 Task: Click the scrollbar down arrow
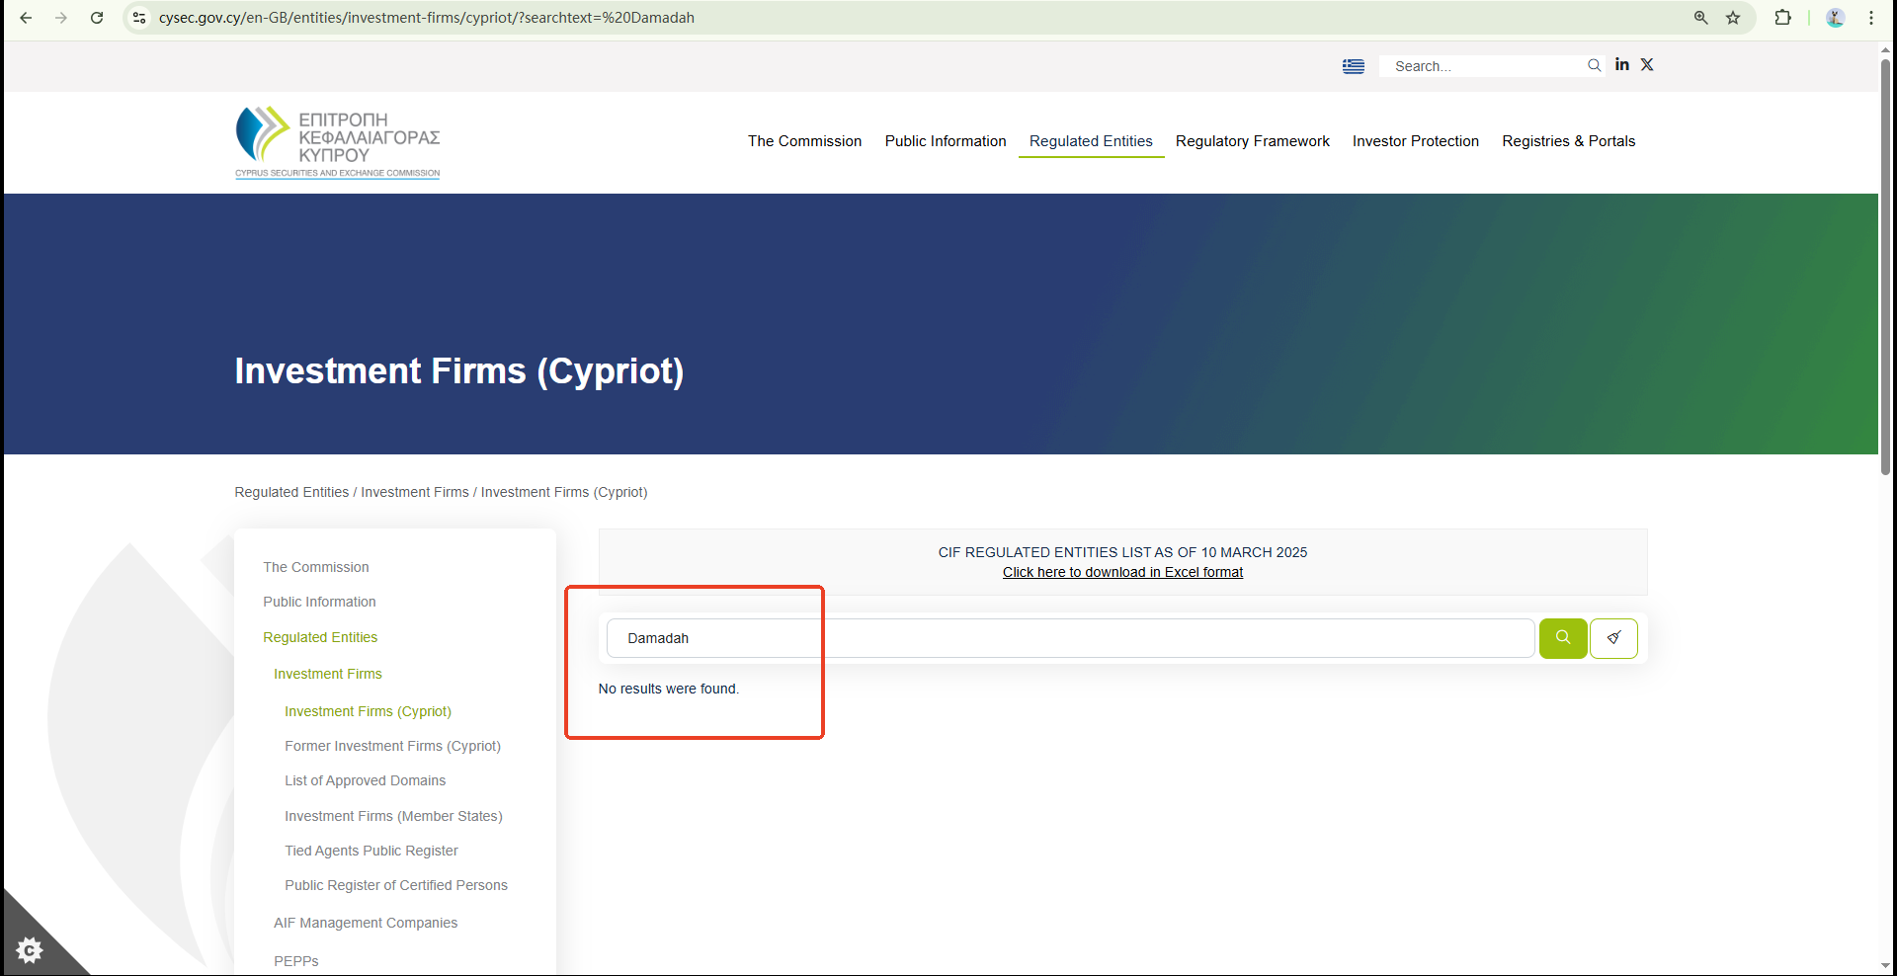[x=1886, y=965]
